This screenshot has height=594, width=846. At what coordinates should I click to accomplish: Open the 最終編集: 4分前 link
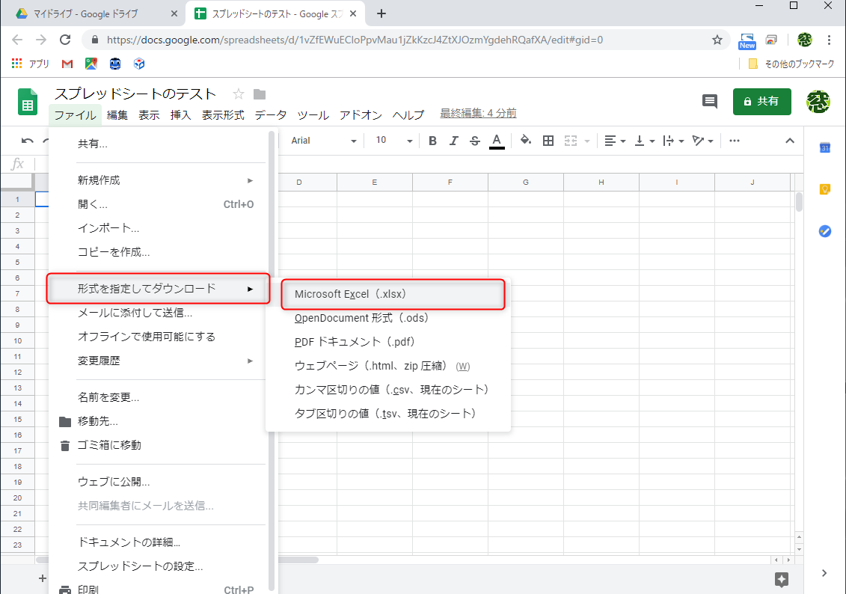[x=477, y=112]
